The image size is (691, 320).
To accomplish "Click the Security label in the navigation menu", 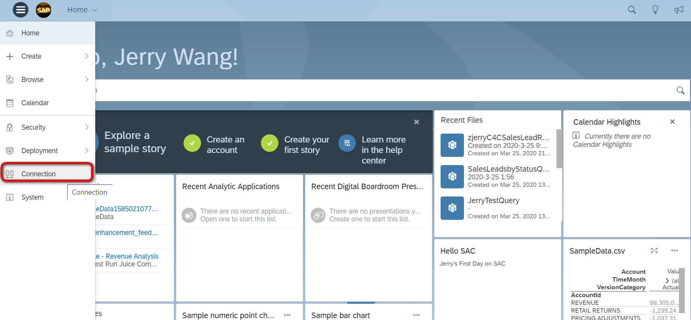I will [x=33, y=127].
